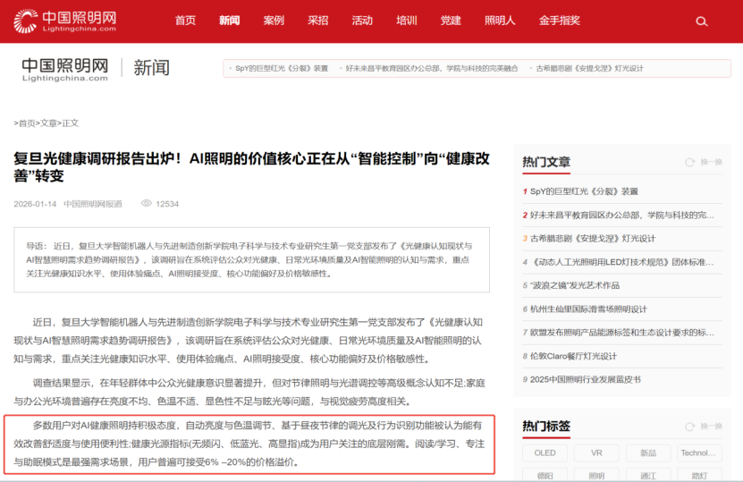This screenshot has width=743, height=482.
Task: Click the 热门文章 section heading
Action: pos(546,162)
